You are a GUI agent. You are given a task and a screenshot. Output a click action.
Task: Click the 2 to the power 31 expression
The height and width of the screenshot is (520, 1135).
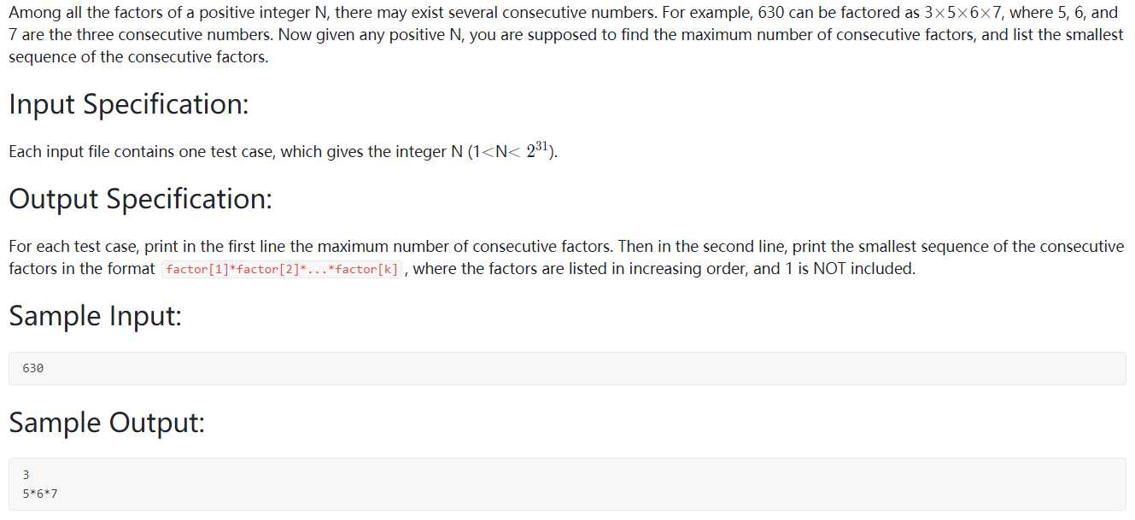534,151
